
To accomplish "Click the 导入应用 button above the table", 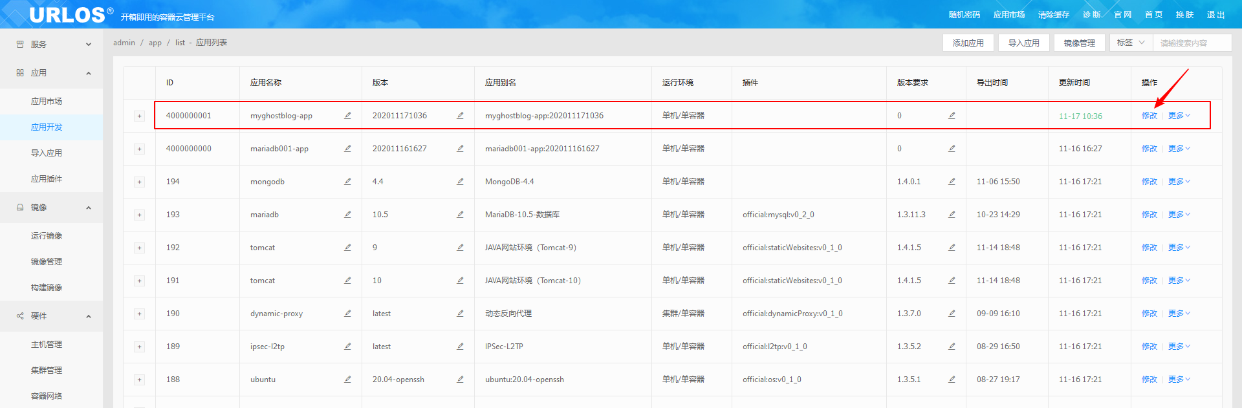I will click(x=1023, y=43).
